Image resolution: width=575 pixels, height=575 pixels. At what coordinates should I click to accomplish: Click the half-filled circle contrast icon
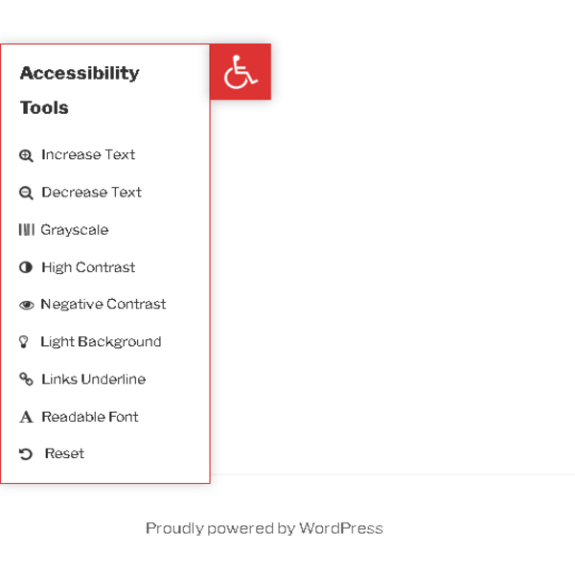tap(26, 267)
